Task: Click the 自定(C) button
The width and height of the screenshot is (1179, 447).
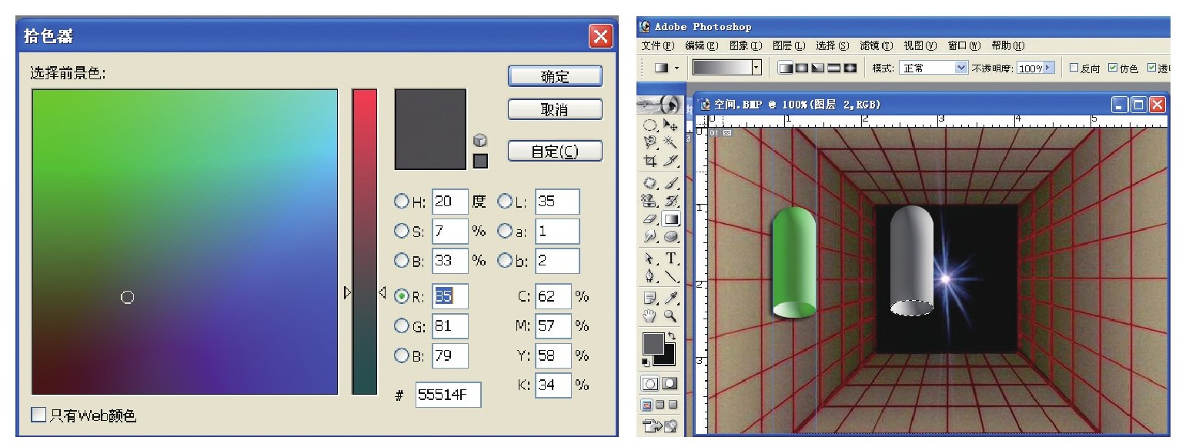Action: pyautogui.click(x=555, y=152)
